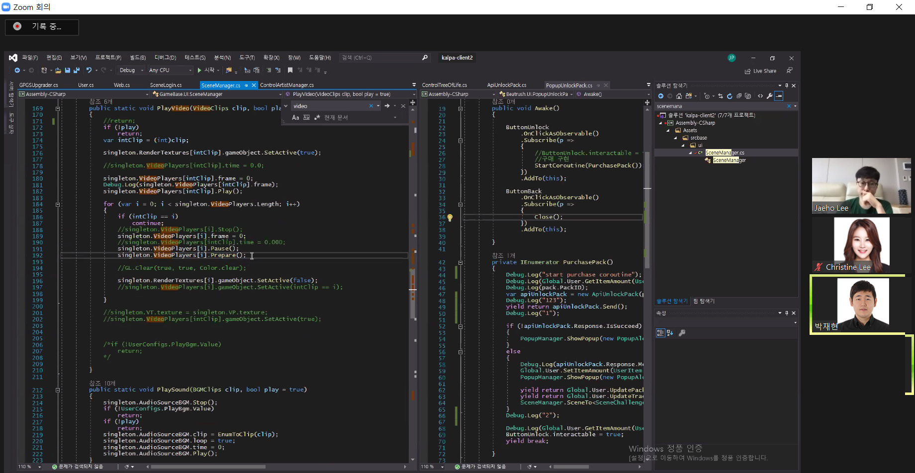
Task: Click Solution Explorer home icon
Action: [679, 96]
